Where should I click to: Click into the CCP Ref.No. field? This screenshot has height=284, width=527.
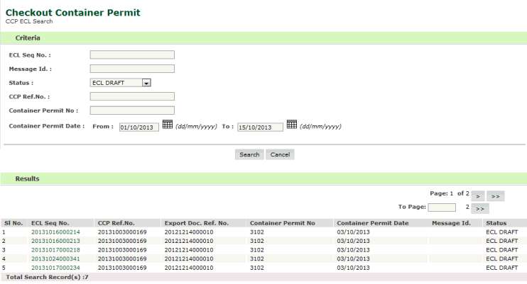(132, 96)
